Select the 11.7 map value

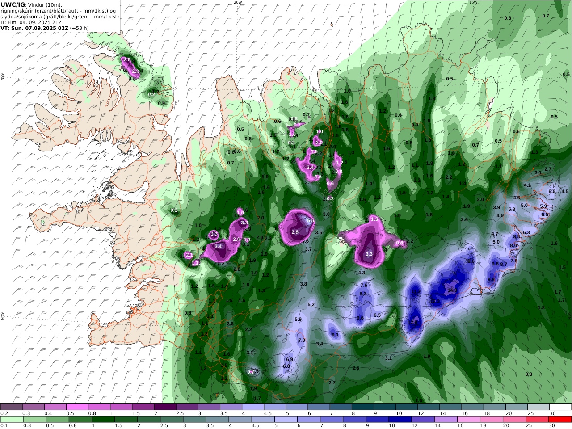[x=416, y=292]
